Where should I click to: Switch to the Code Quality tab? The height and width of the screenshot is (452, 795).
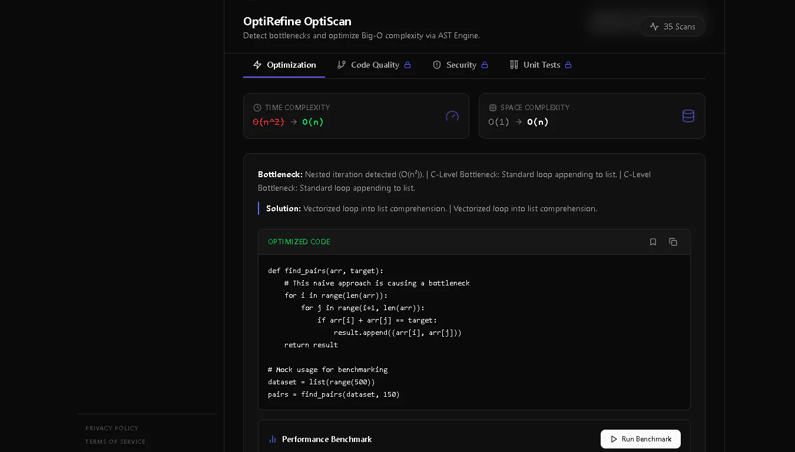coord(373,65)
